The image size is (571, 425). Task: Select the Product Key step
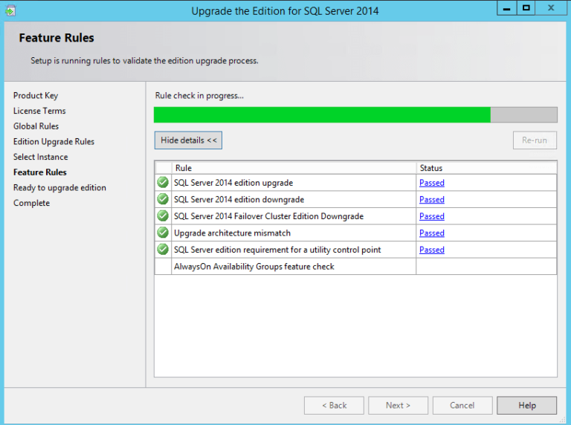(36, 95)
